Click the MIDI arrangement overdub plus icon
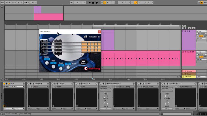This screenshot has width=207, height=116. pyautogui.click(x=102, y=2)
